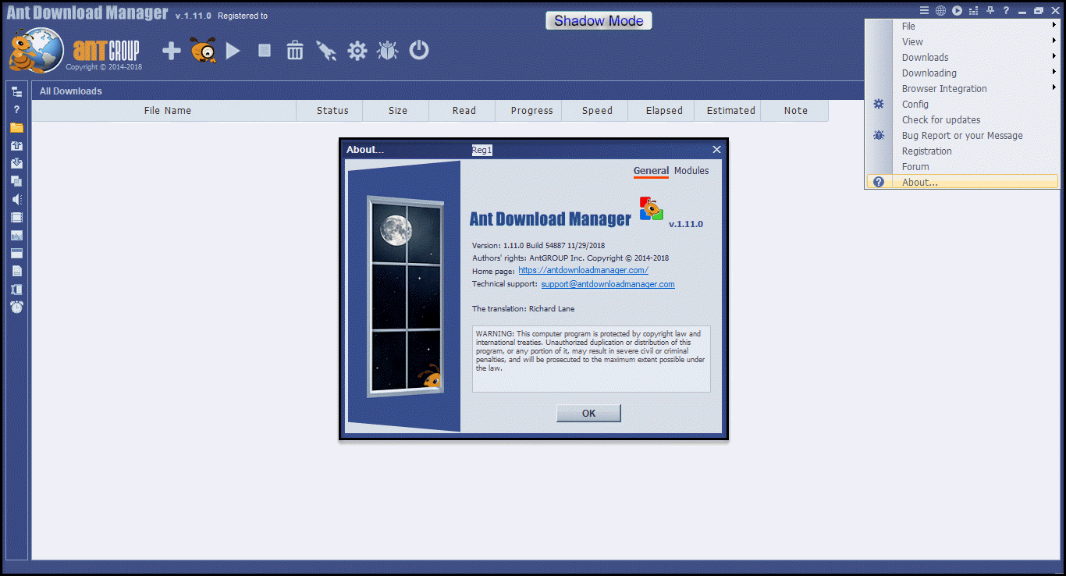The image size is (1066, 576).
Task: Click the circular play icon in title bar
Action: (x=957, y=11)
